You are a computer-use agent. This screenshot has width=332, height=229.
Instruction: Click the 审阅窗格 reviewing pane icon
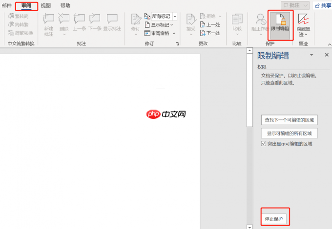pyautogui.click(x=147, y=33)
